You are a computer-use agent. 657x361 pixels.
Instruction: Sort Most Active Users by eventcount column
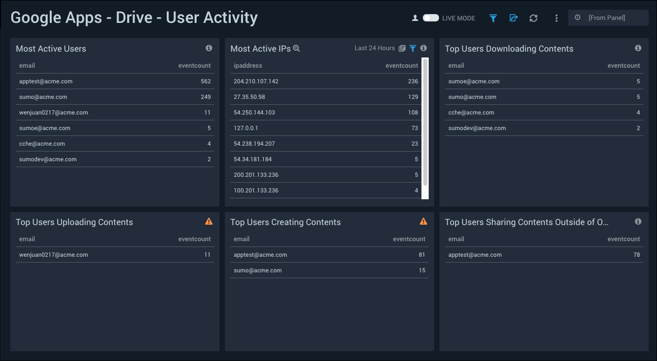coord(194,66)
